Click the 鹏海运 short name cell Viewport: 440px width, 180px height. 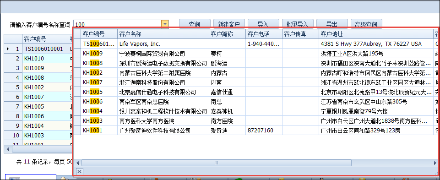click(x=227, y=63)
